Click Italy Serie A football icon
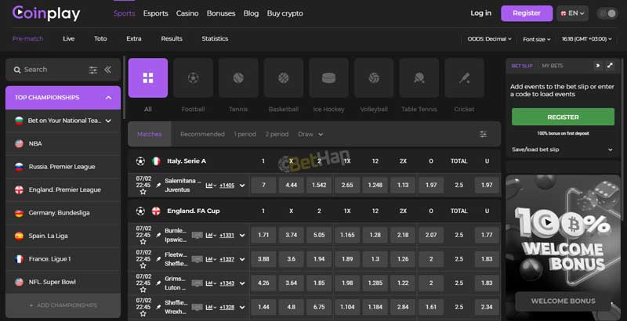 tap(140, 161)
